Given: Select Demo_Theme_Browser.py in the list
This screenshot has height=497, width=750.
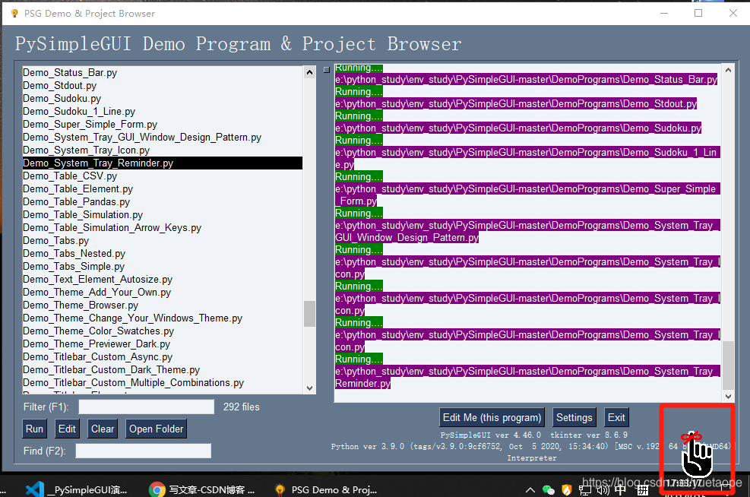Looking at the screenshot, I should pos(163,305).
